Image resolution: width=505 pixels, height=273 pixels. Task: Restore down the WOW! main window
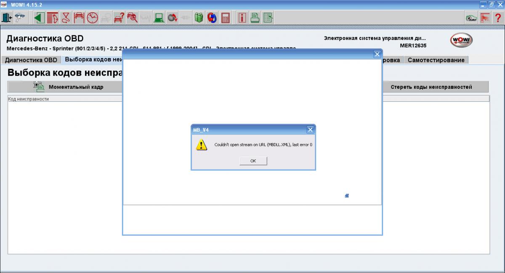point(491,4)
